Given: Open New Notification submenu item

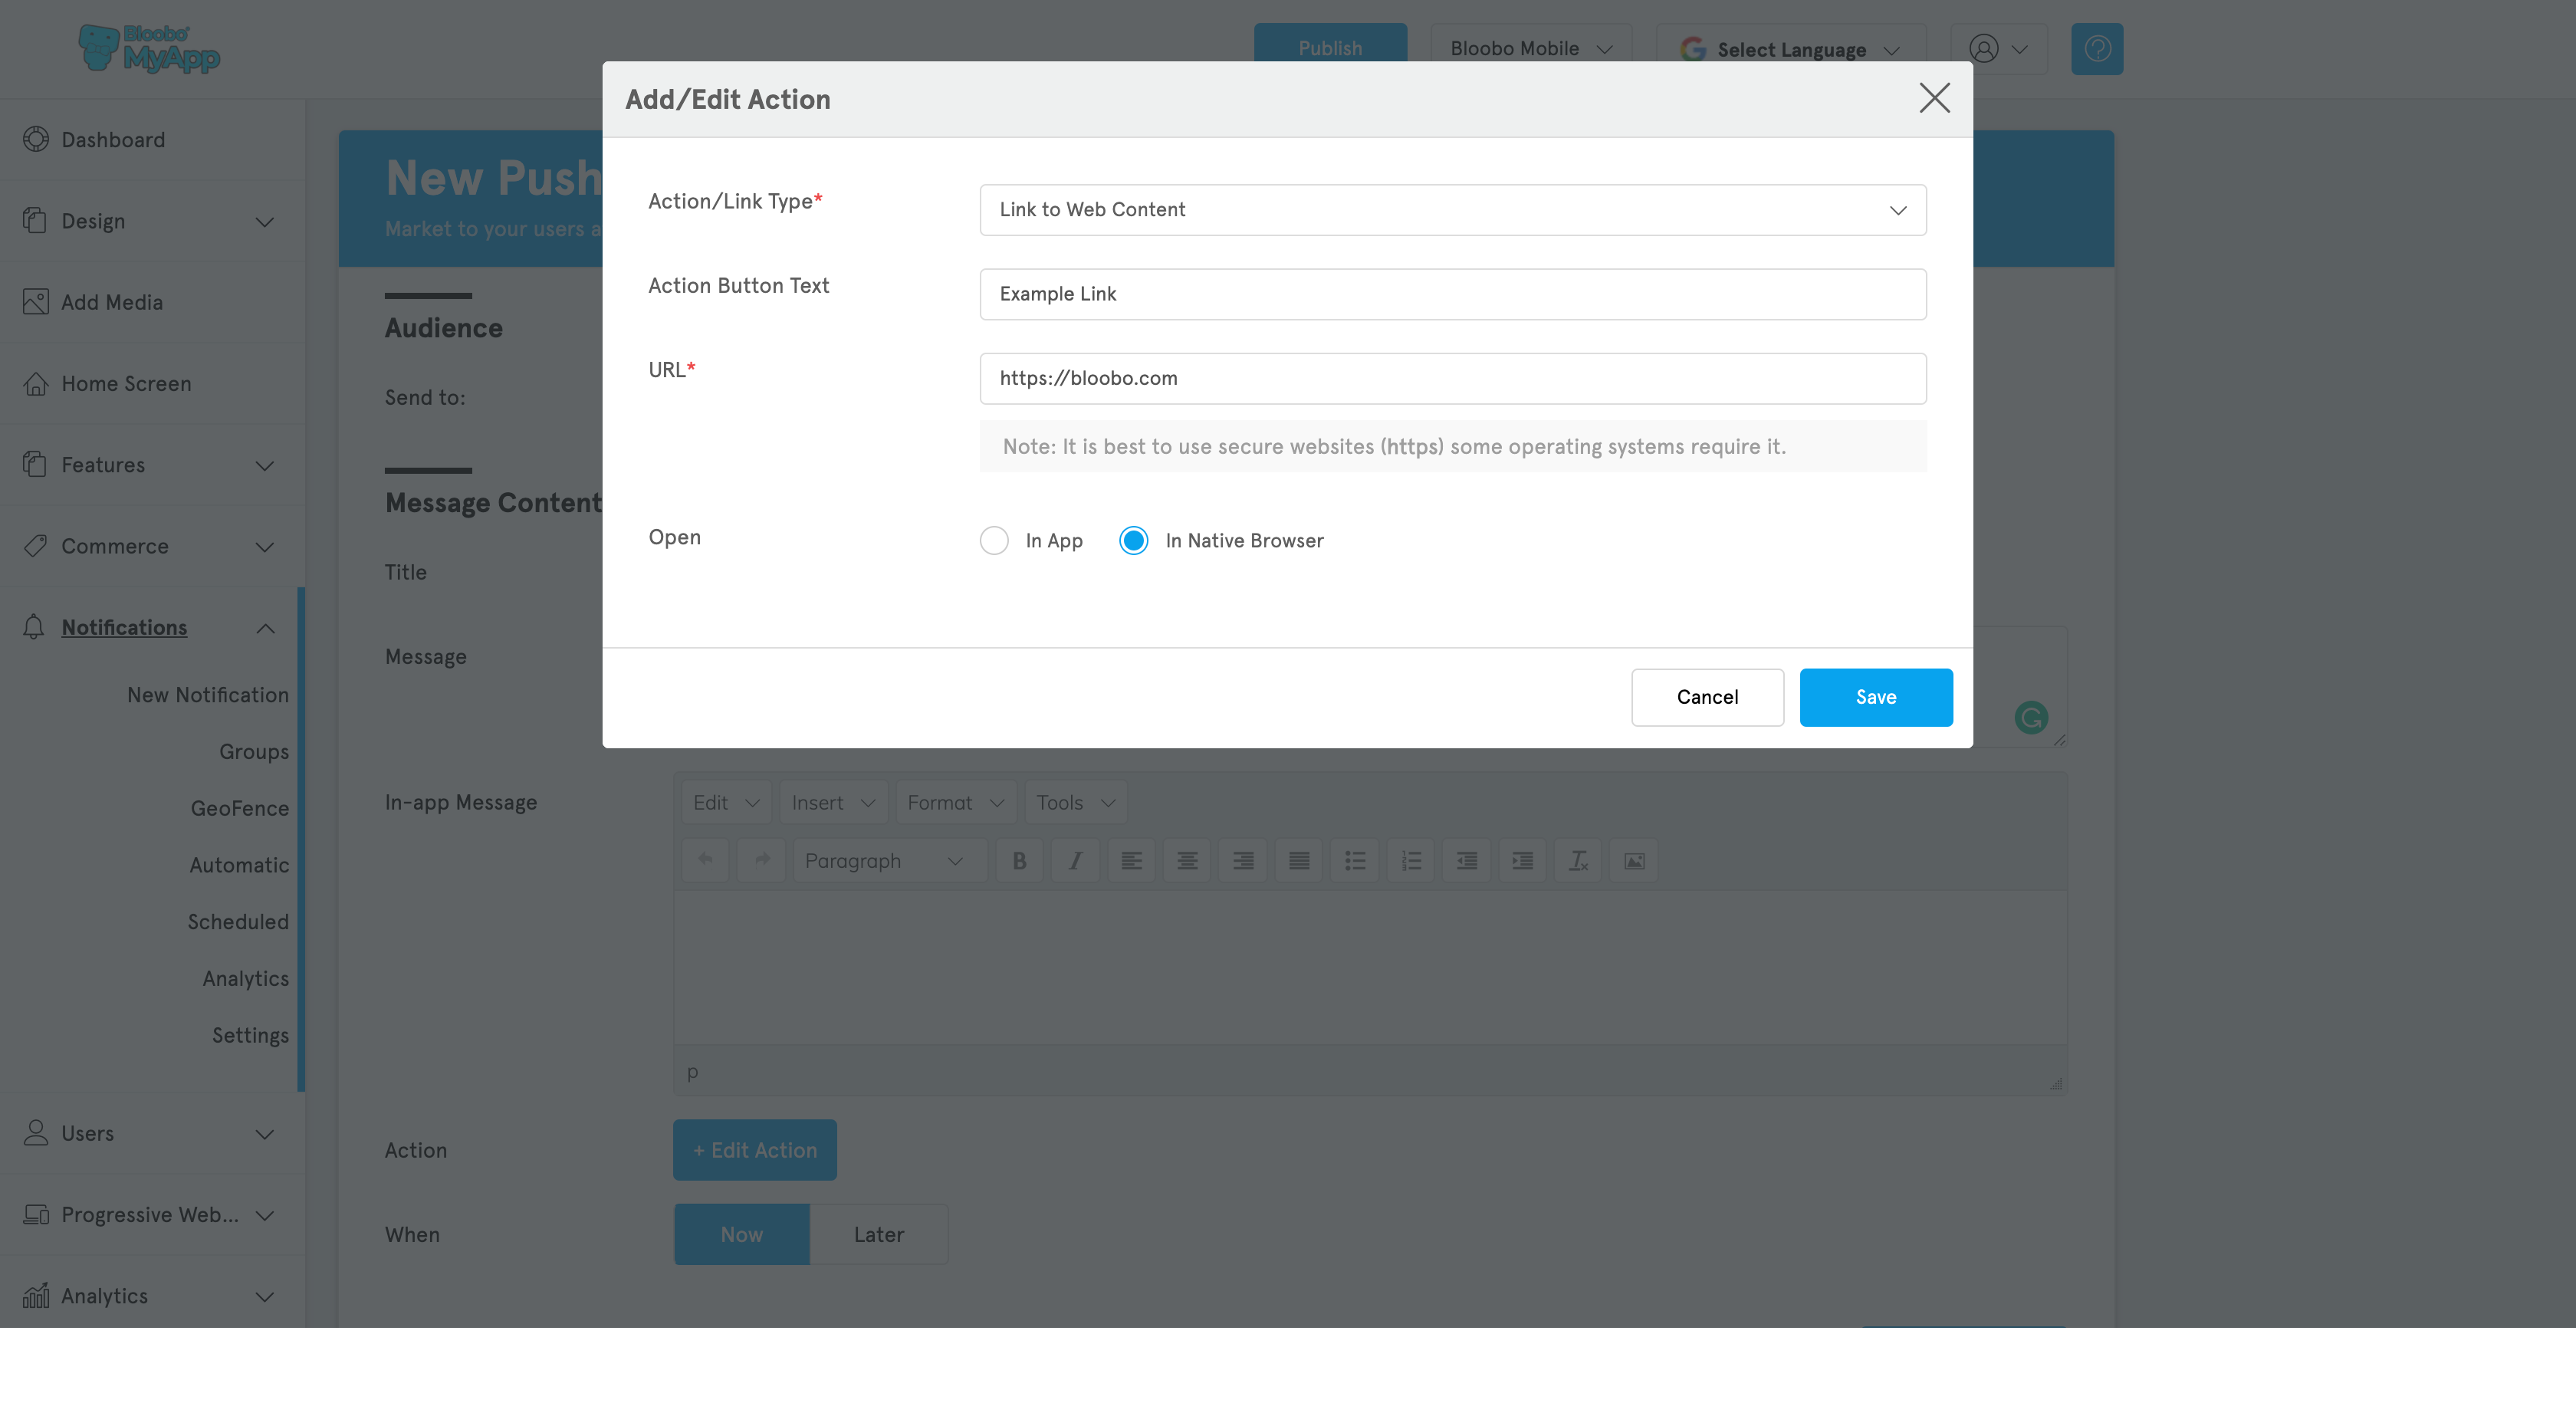Looking at the screenshot, I should click(208, 695).
